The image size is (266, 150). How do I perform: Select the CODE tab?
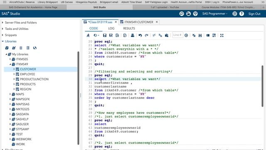[94, 28]
